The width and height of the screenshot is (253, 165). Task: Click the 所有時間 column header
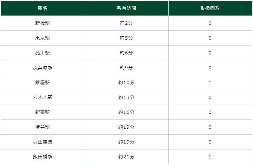[126, 8]
